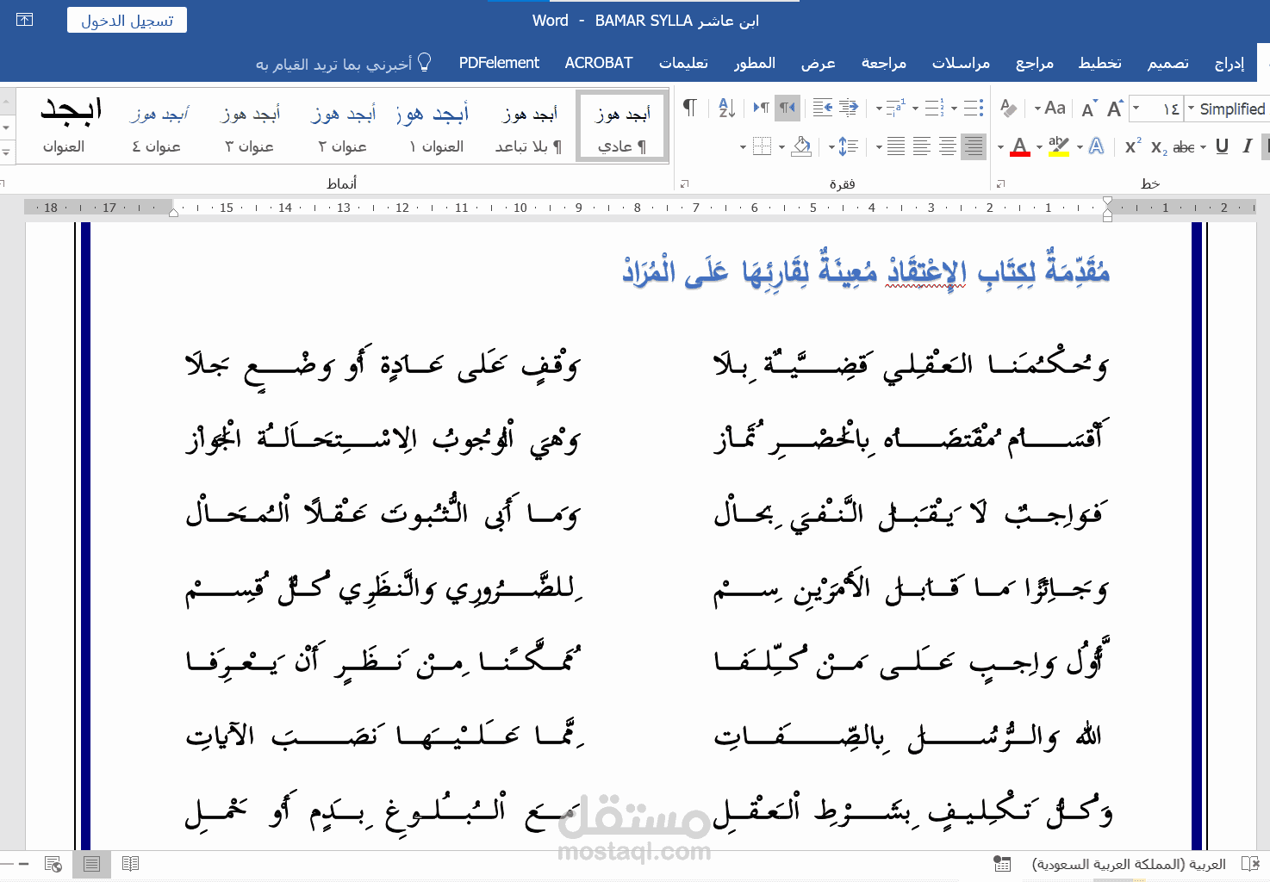Image resolution: width=1270 pixels, height=882 pixels.
Task: Switch to Read Mode view
Action: 131,864
